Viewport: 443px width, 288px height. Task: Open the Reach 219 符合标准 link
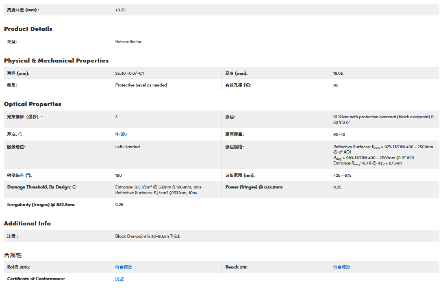341,267
